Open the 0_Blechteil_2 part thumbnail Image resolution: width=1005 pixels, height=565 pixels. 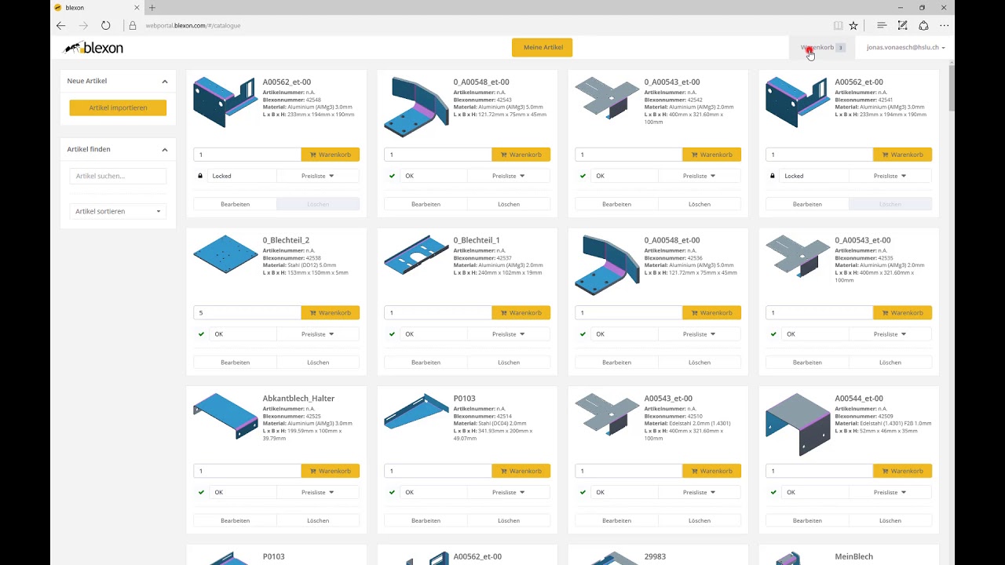click(x=225, y=254)
